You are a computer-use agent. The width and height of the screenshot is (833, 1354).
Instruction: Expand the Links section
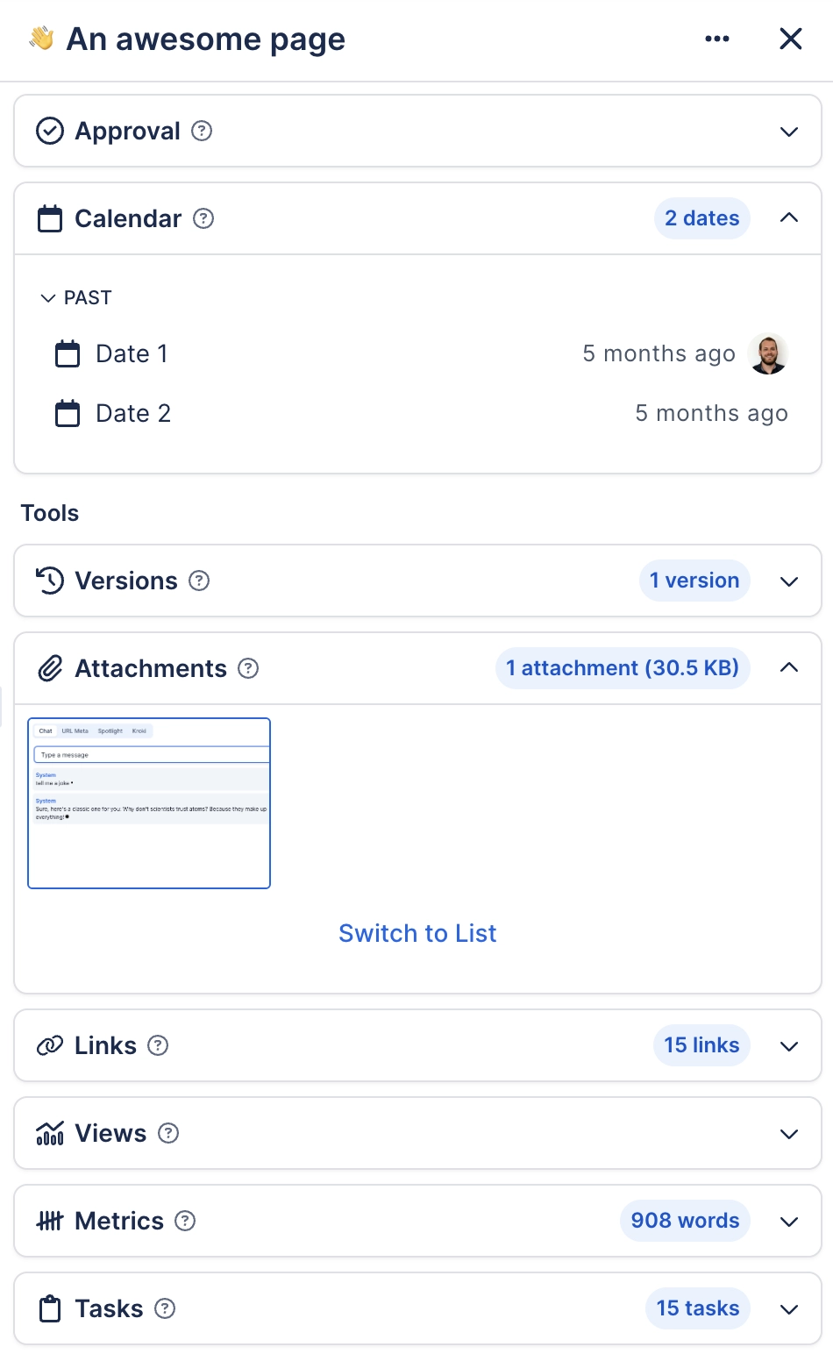(788, 1046)
